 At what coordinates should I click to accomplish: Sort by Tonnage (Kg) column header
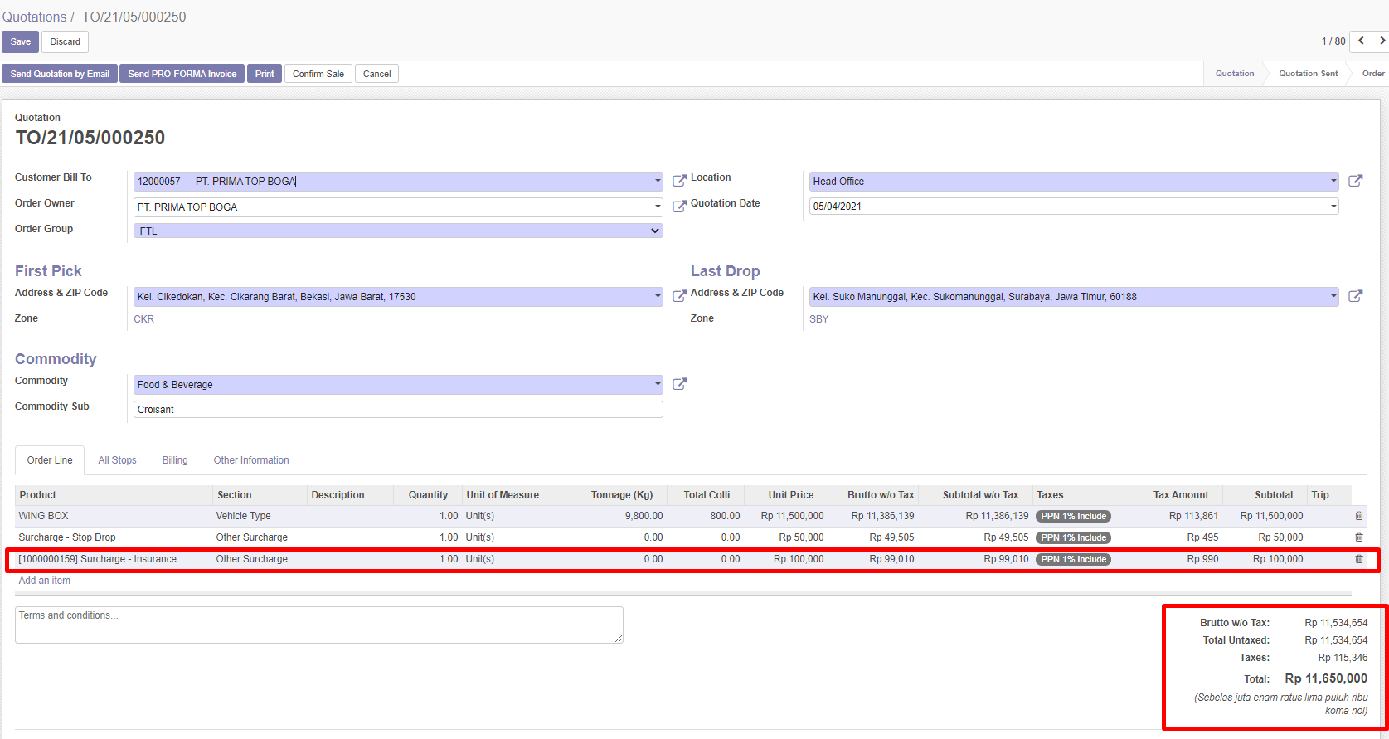620,495
